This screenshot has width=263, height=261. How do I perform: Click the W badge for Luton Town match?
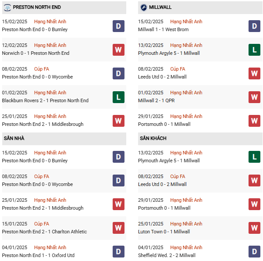(254, 228)
